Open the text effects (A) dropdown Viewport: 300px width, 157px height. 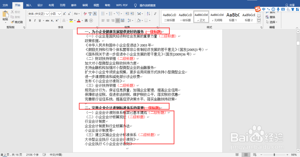(65, 20)
